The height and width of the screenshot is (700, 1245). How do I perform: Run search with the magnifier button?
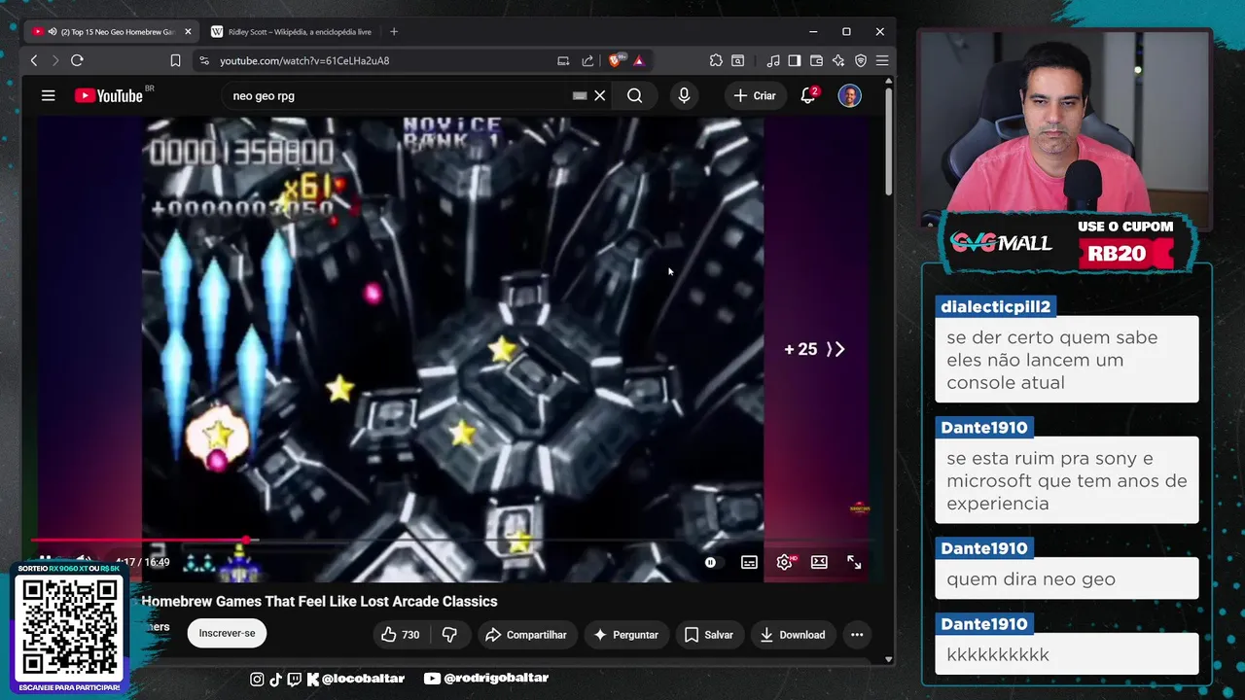(634, 95)
